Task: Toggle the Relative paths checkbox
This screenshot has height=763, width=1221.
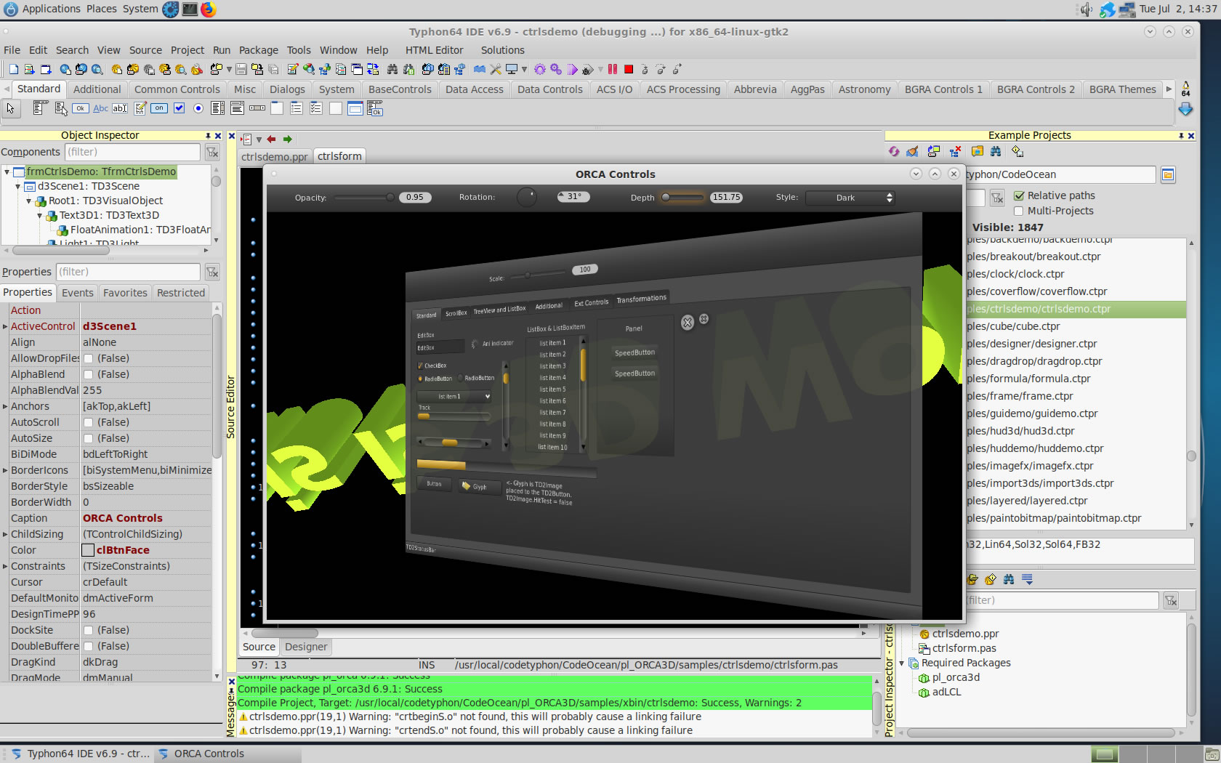Action: [x=1019, y=195]
